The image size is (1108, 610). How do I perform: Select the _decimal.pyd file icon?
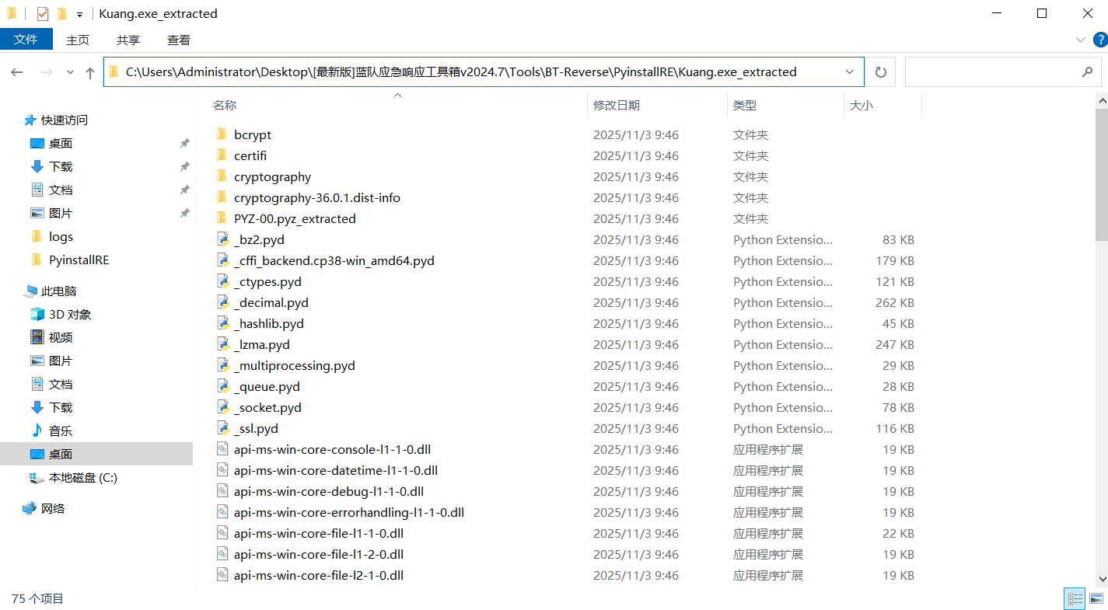tap(222, 302)
